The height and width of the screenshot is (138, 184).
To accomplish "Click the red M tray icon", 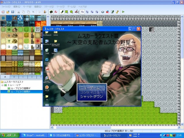I will 168,135.
